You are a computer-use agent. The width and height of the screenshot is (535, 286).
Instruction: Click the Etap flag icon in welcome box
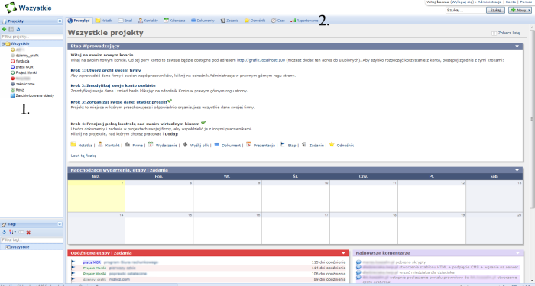(x=283, y=144)
